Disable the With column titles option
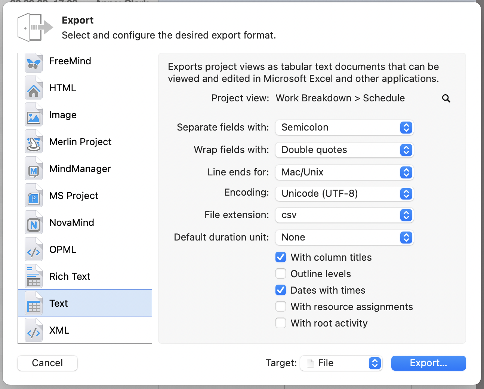Image resolution: width=484 pixels, height=389 pixels. tap(281, 257)
